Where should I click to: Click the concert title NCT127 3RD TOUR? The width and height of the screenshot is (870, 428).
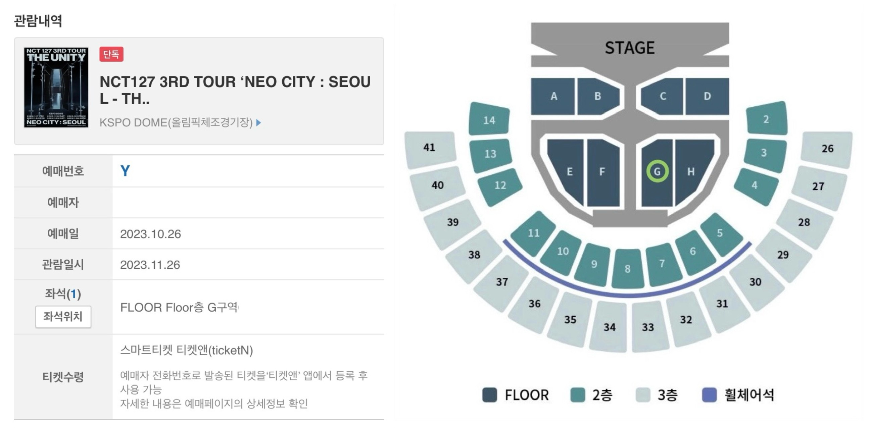pos(235,90)
